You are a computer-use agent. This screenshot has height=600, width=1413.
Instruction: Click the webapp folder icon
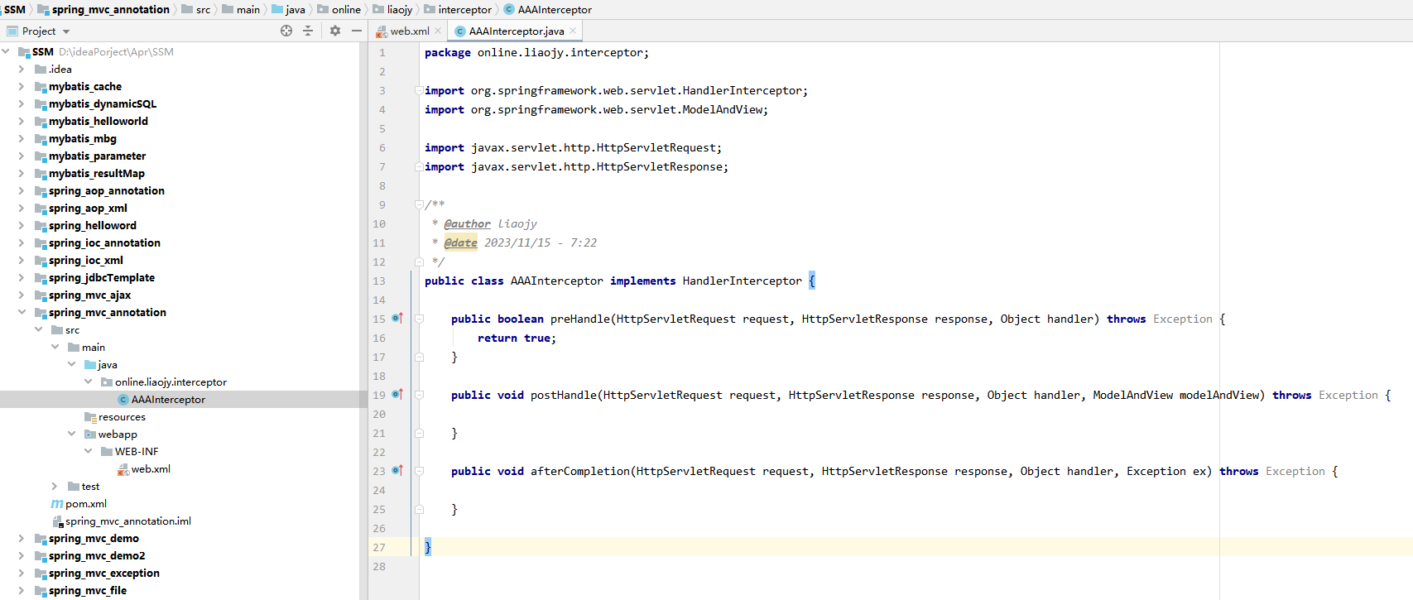click(x=90, y=434)
